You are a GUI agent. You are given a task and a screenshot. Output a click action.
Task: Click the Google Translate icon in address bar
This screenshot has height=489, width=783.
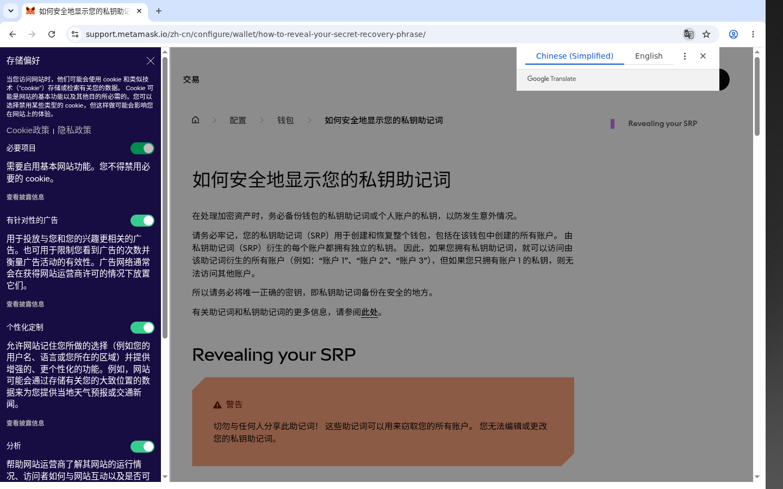688,34
